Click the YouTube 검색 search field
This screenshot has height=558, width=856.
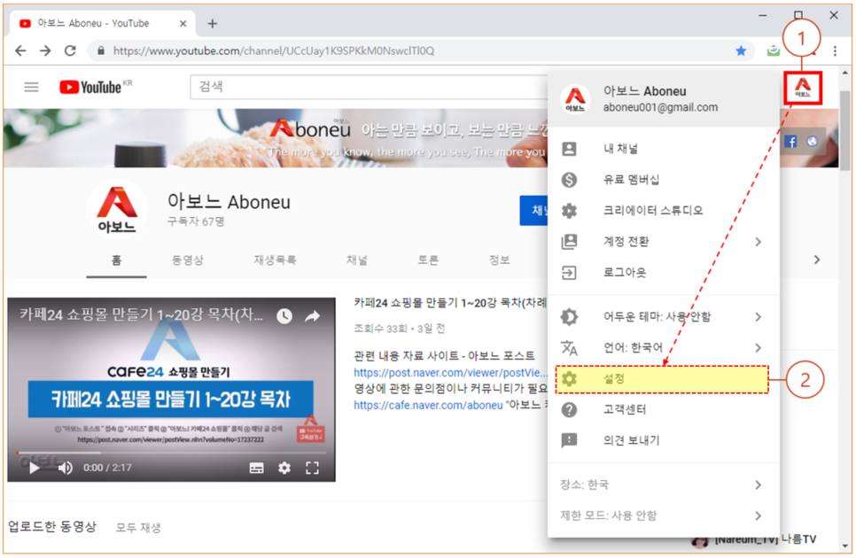(x=369, y=87)
